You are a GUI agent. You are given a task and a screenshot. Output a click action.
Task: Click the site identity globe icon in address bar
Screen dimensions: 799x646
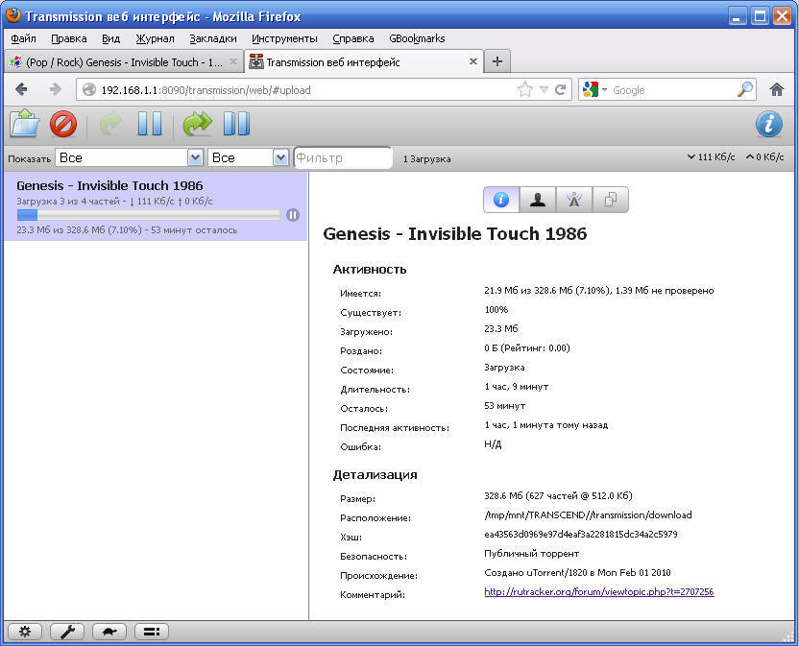tap(88, 89)
